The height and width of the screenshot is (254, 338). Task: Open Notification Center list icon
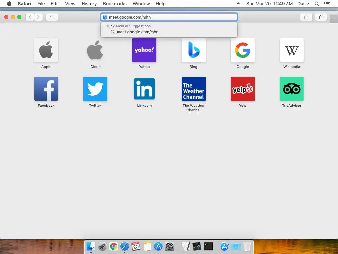point(327,4)
